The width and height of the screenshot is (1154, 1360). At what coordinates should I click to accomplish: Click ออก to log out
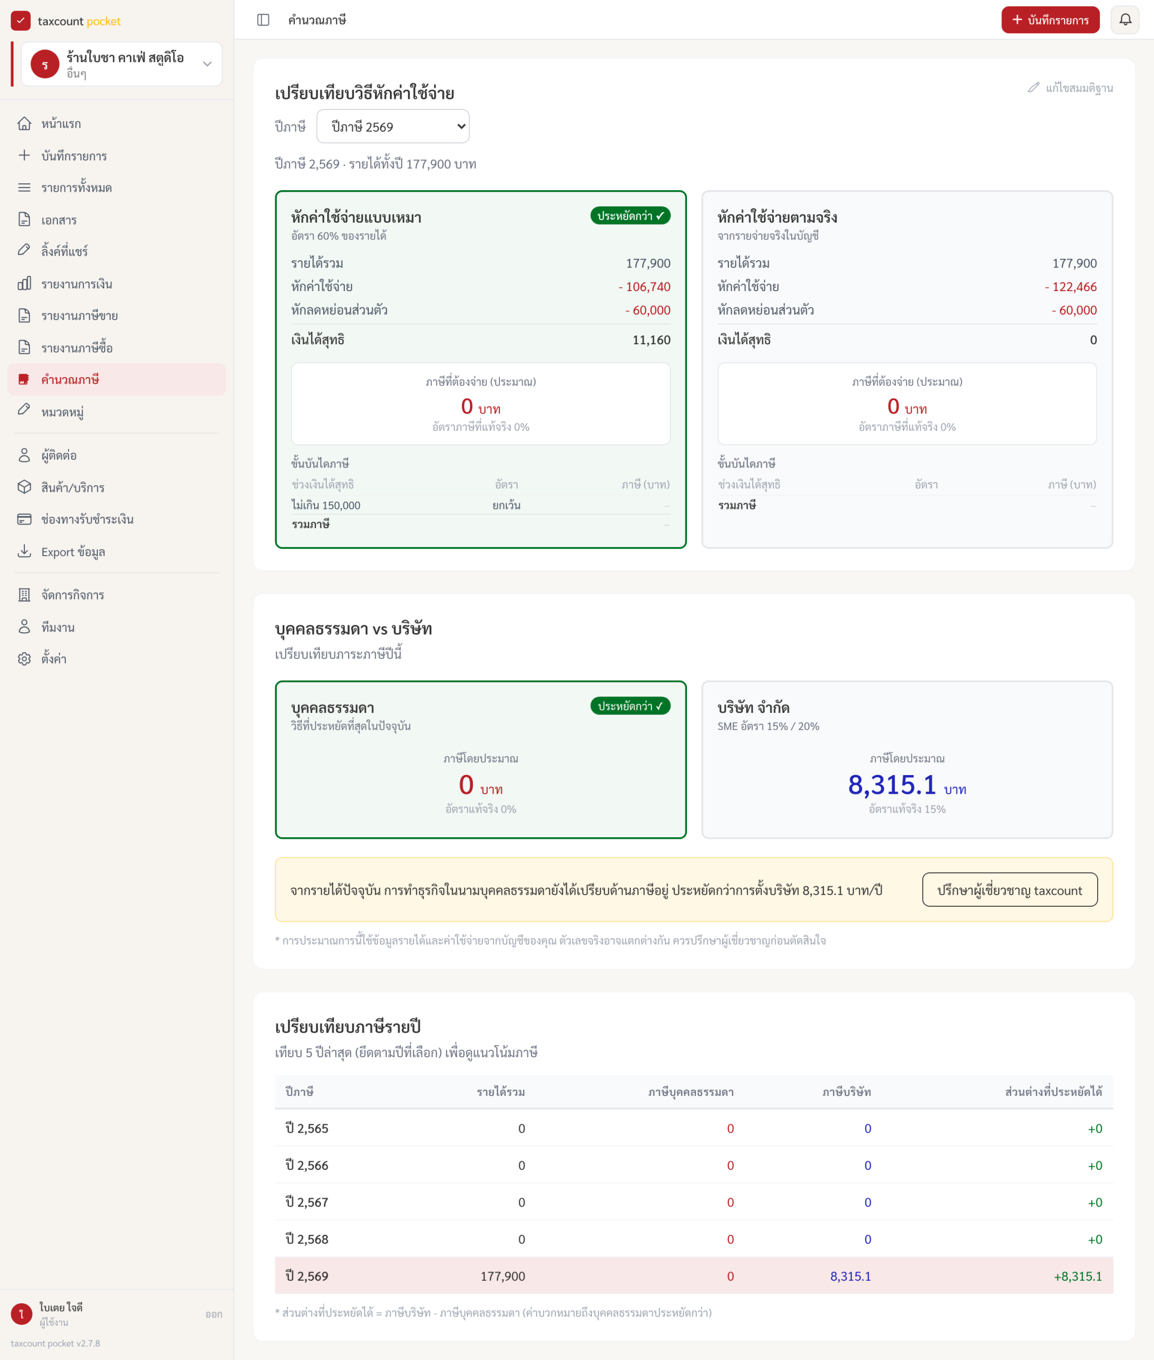(213, 1314)
